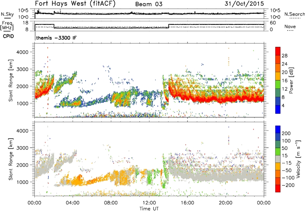Click the frequency step line at 14:00
Viewport: 305px width, 211px height.
point(169,26)
